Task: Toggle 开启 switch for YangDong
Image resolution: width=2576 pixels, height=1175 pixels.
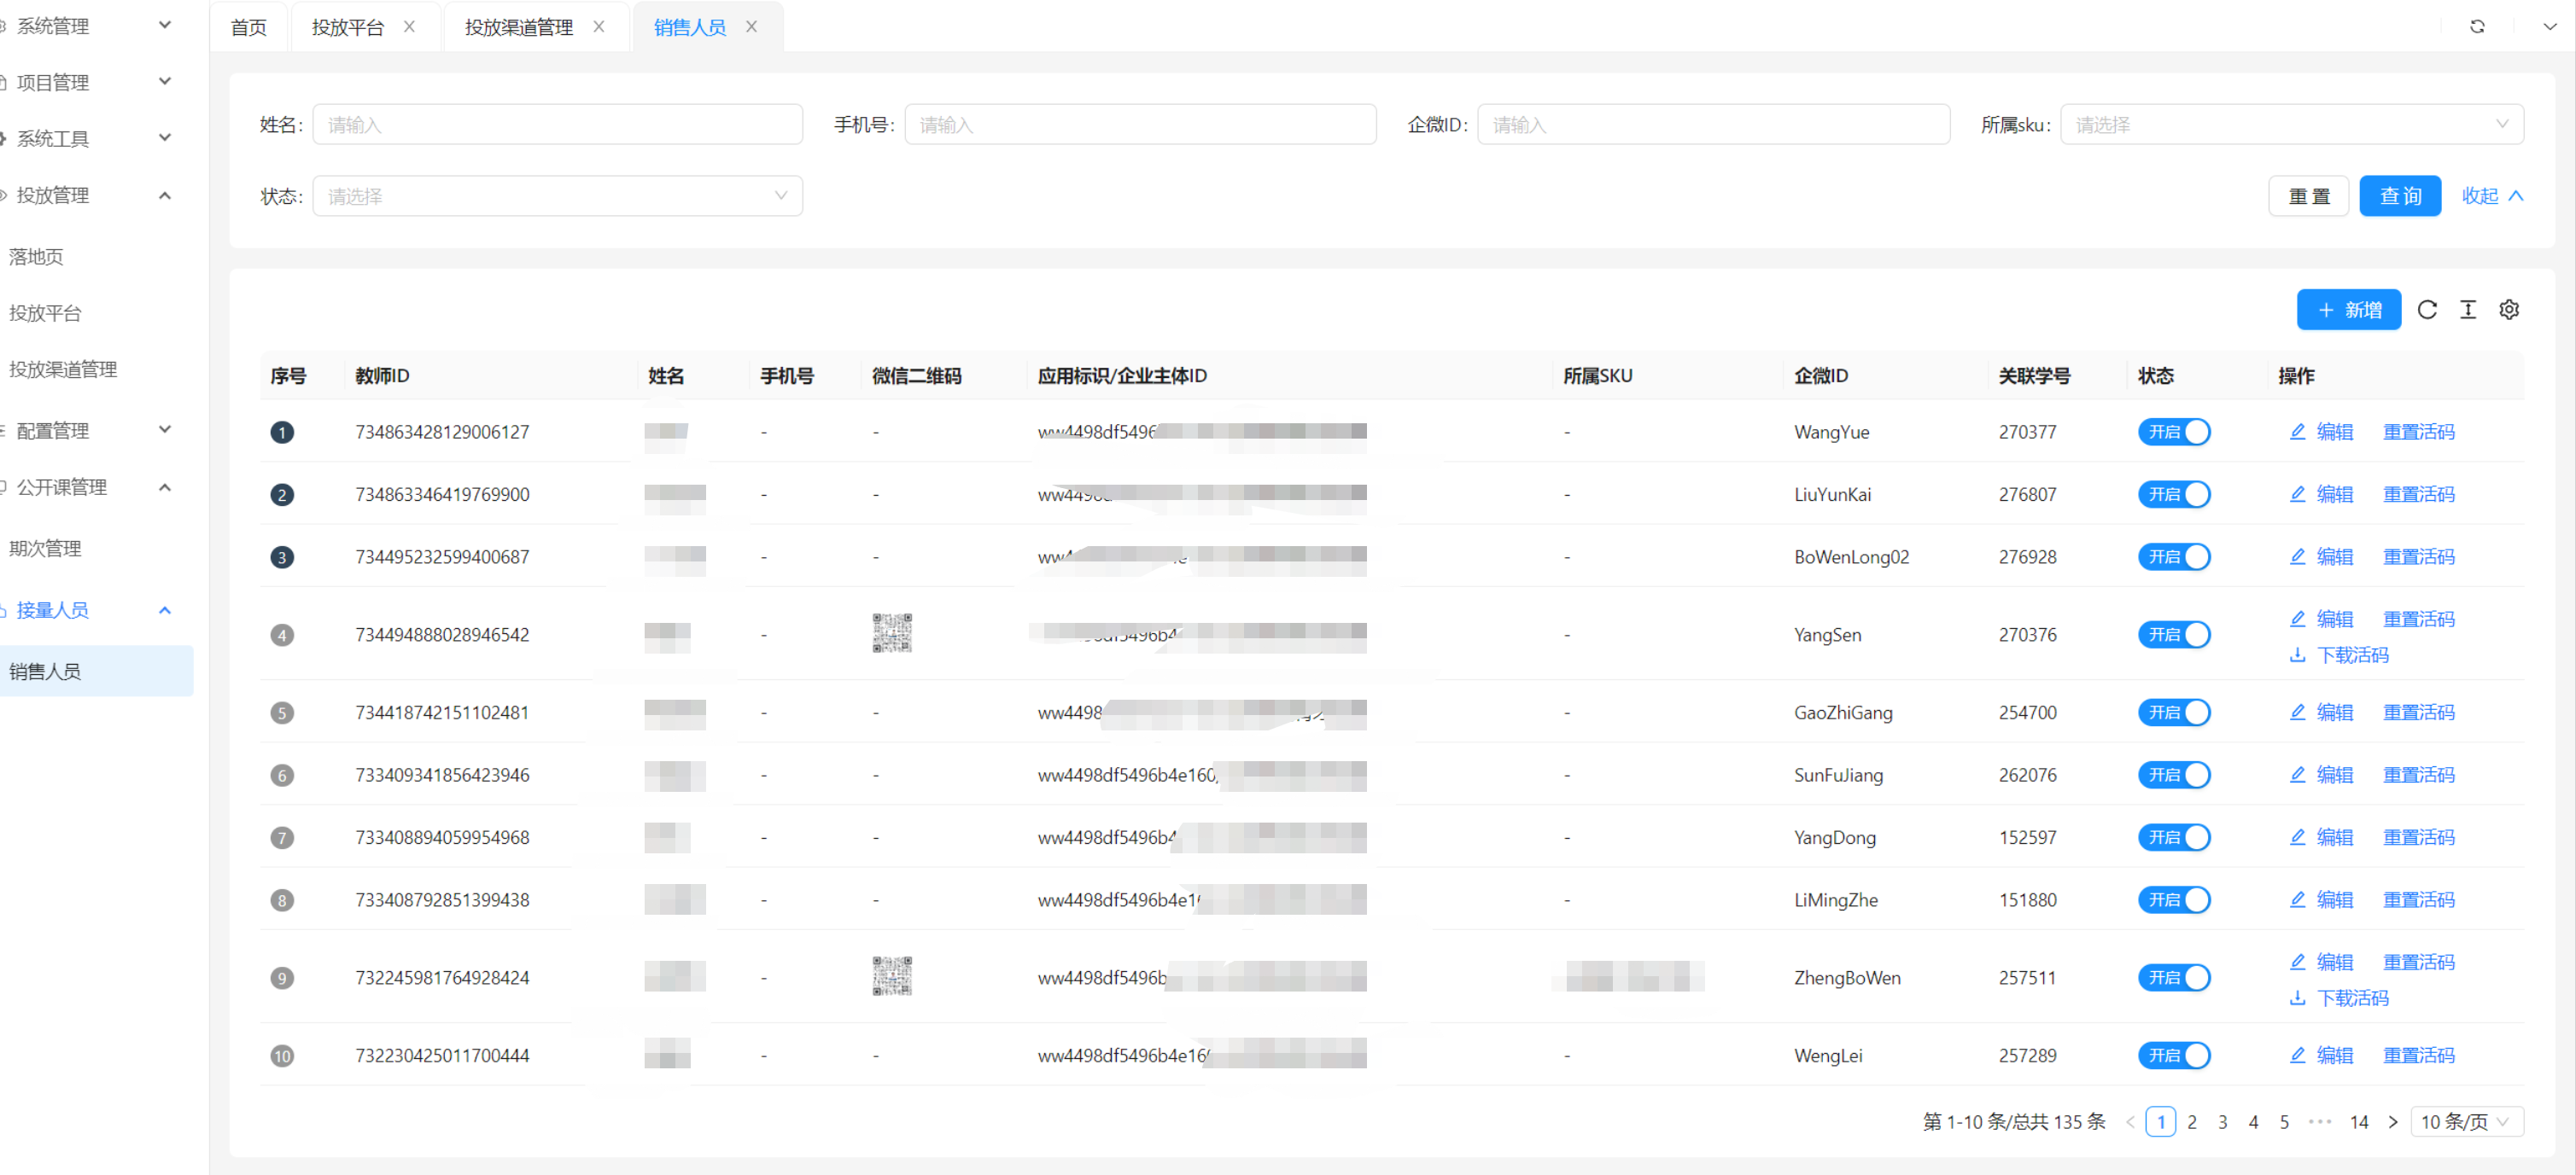Action: [2174, 837]
